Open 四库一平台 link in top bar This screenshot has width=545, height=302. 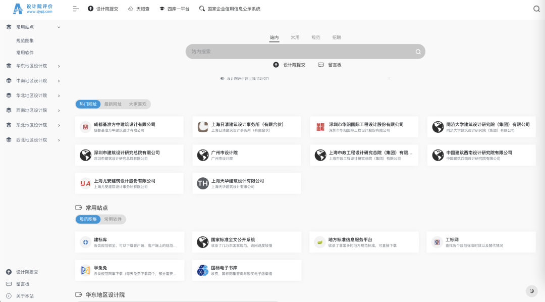[178, 9]
